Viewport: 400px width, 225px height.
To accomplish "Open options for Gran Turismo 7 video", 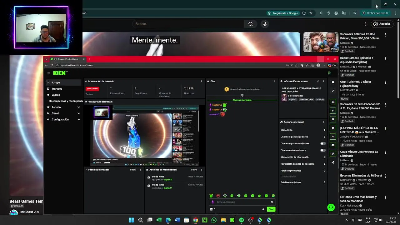I will 386,82.
